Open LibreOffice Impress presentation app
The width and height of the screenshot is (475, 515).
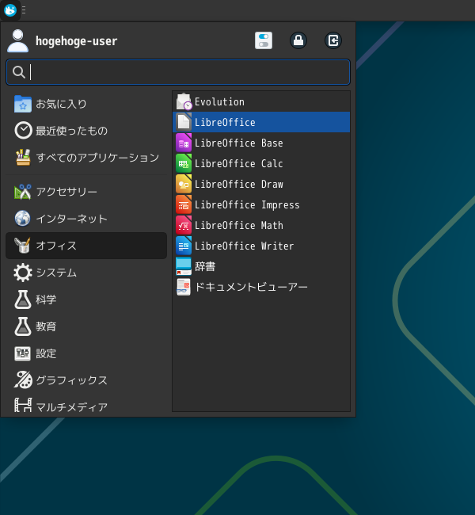coord(247,205)
